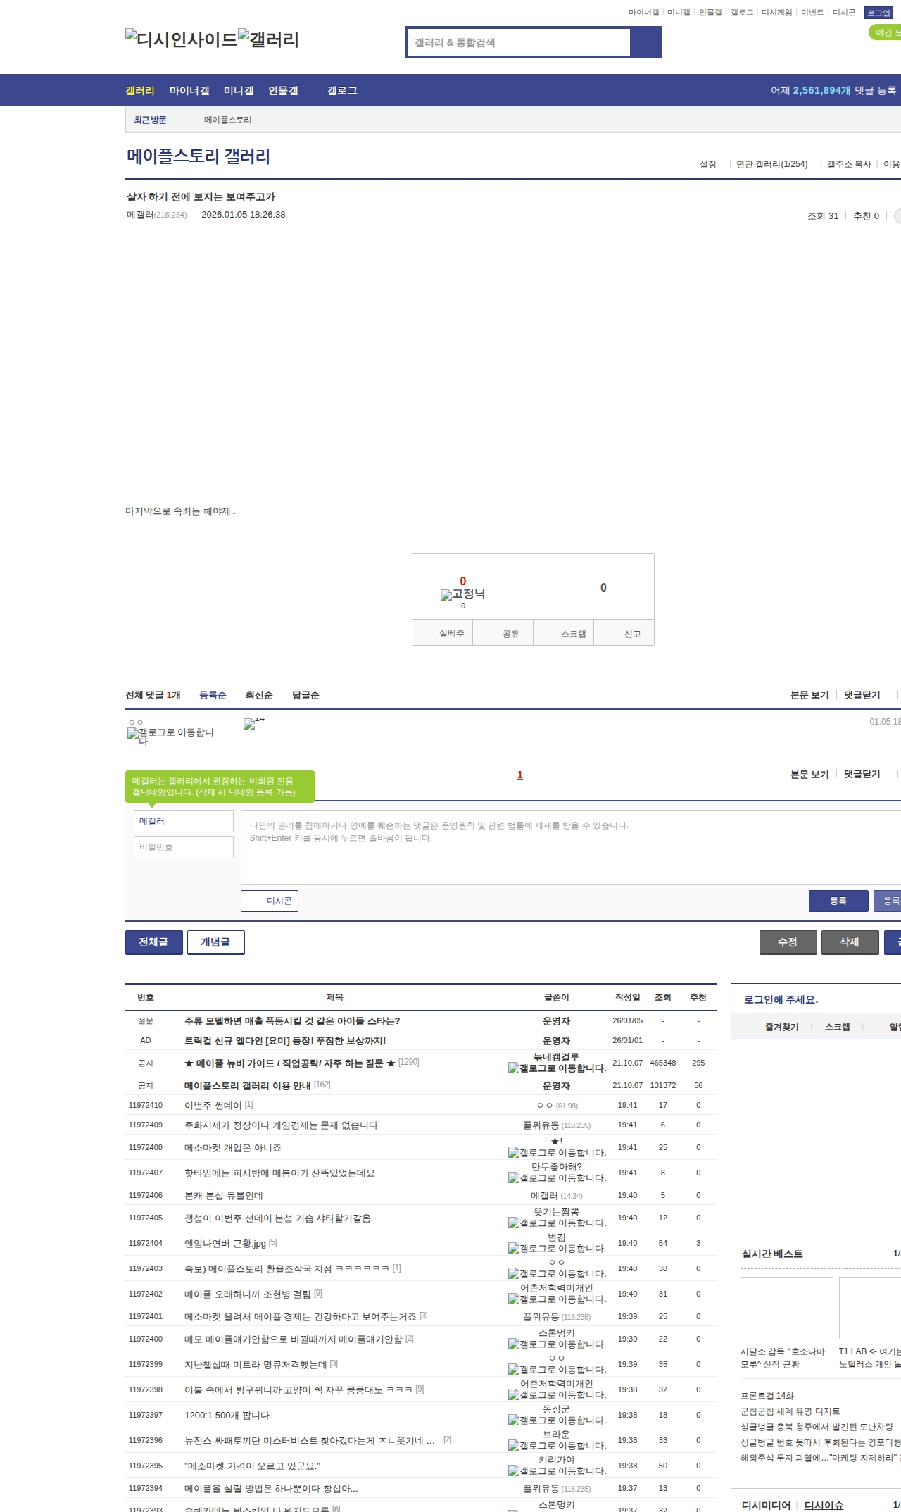This screenshot has height=1512, width=901.
Task: Open gallog icon for author 만두좋아해?
Action: click(557, 1178)
